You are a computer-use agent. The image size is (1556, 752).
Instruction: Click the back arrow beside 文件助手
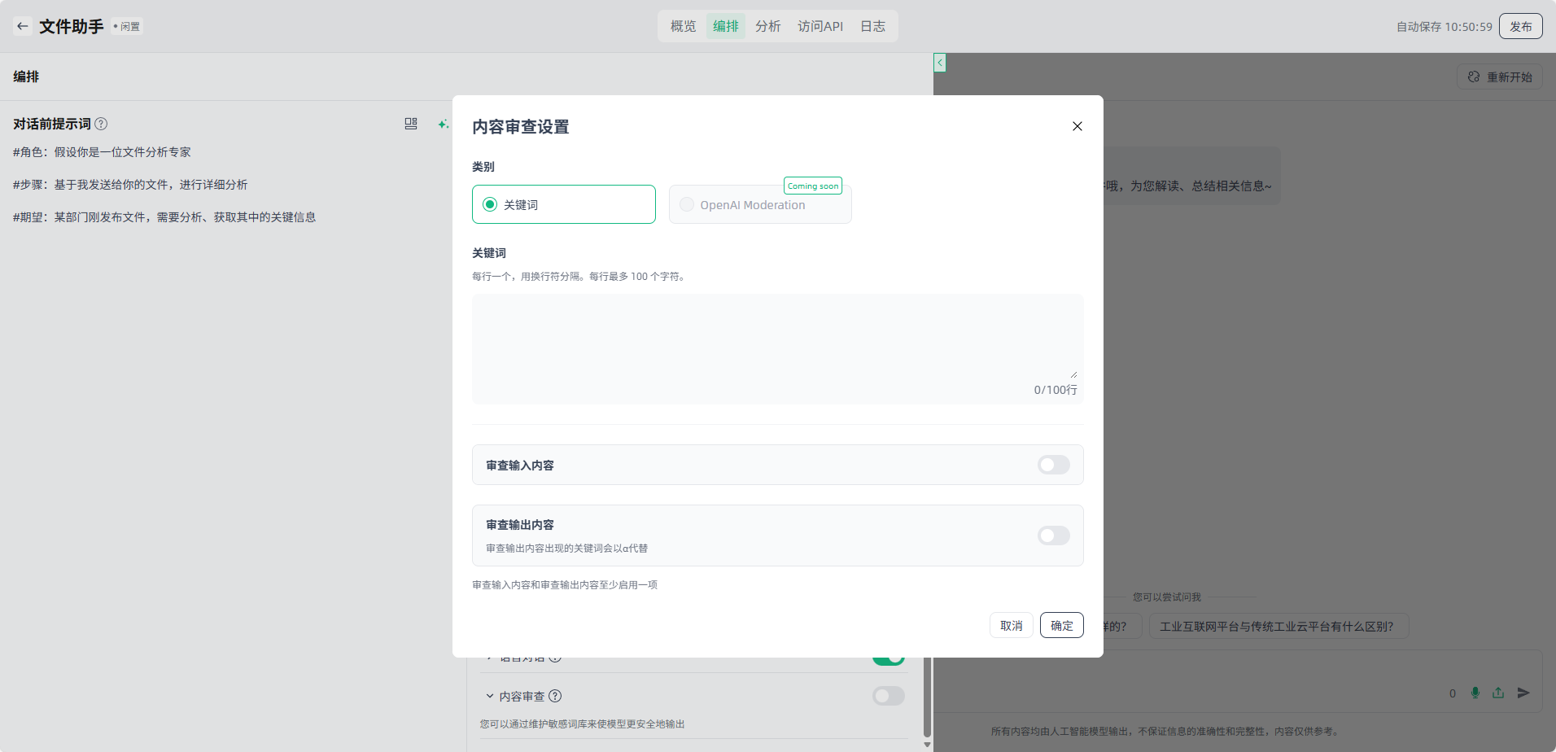tap(23, 26)
